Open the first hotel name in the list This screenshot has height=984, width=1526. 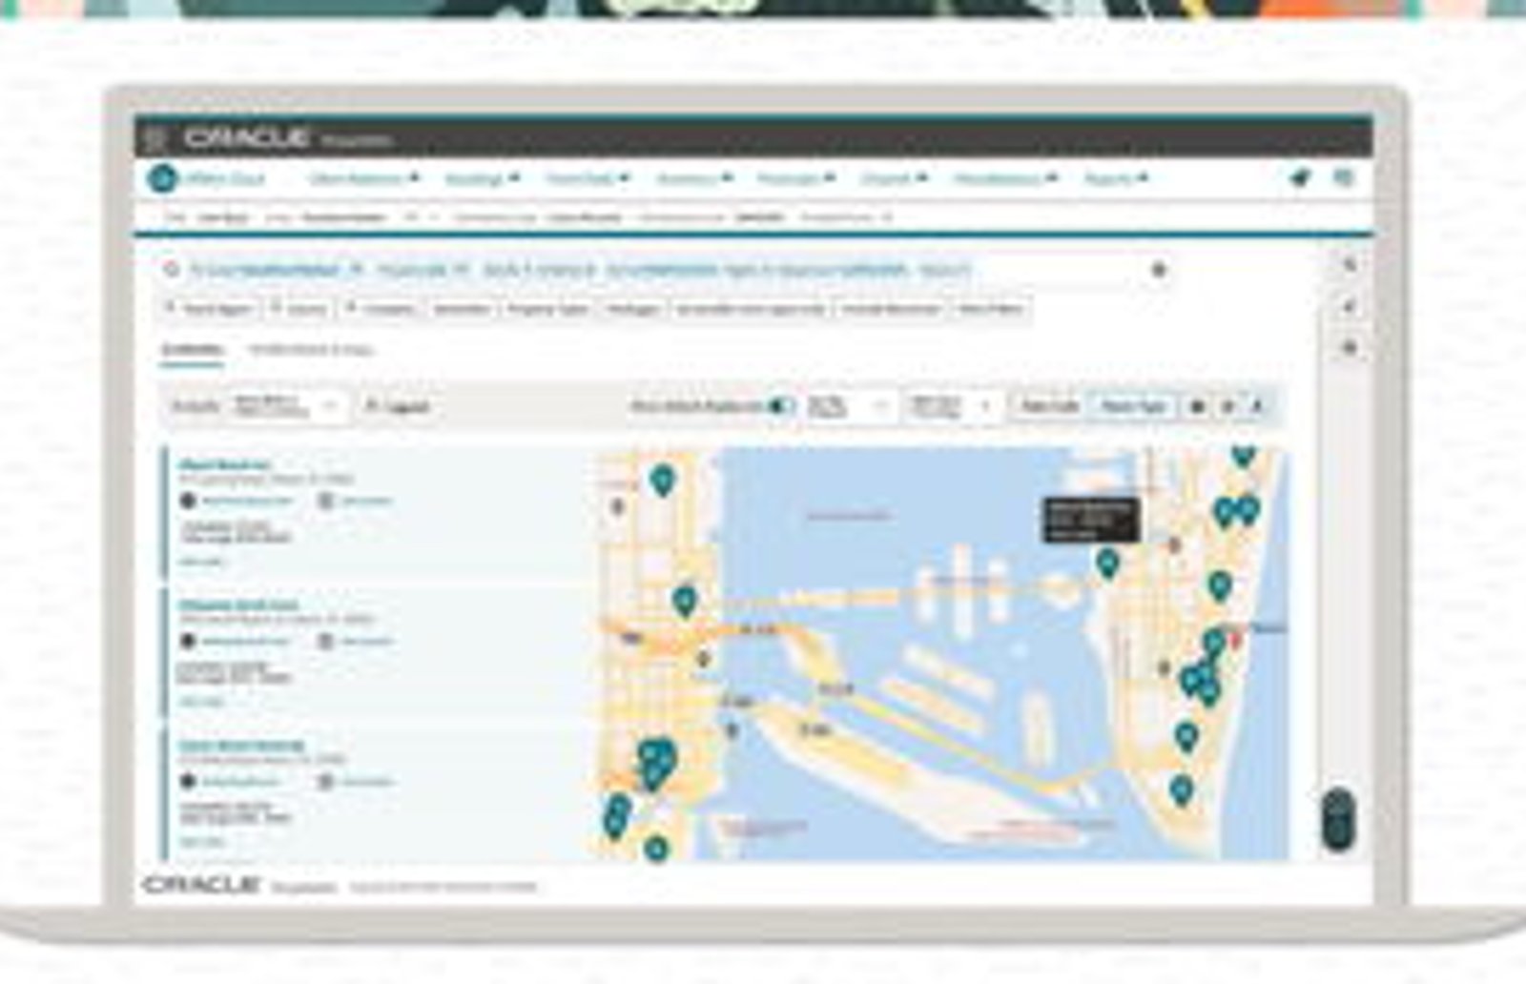[225, 465]
